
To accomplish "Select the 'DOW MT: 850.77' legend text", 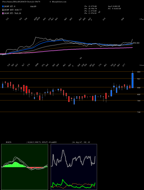I will [13, 10].
